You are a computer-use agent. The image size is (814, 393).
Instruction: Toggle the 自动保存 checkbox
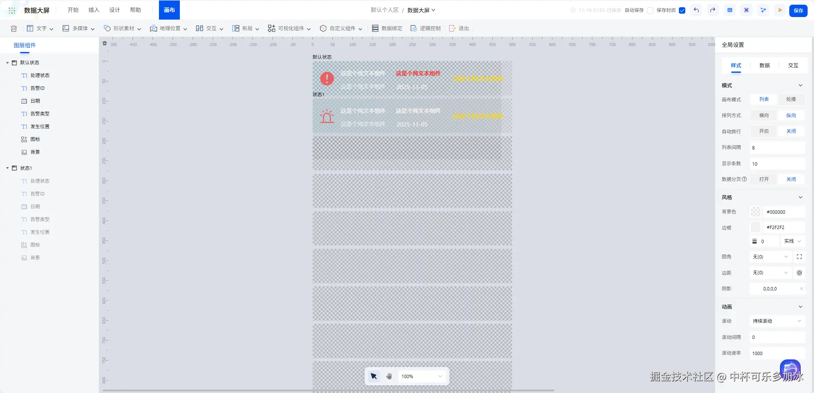pyautogui.click(x=650, y=10)
